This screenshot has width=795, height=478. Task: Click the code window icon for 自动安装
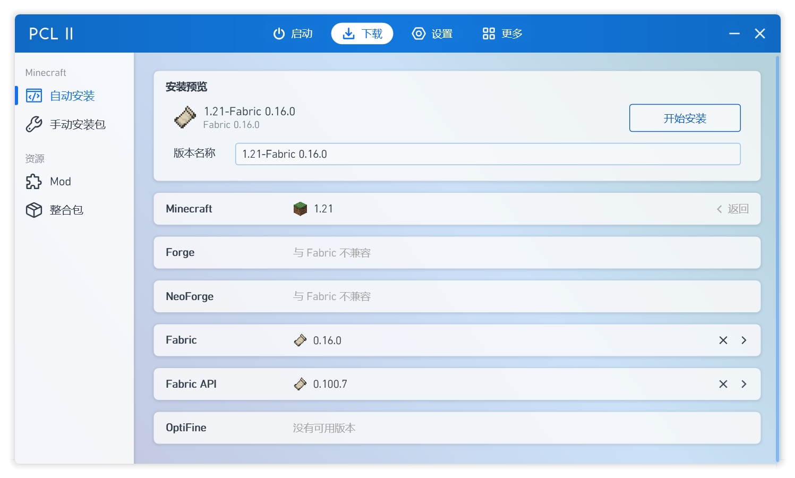coord(34,96)
